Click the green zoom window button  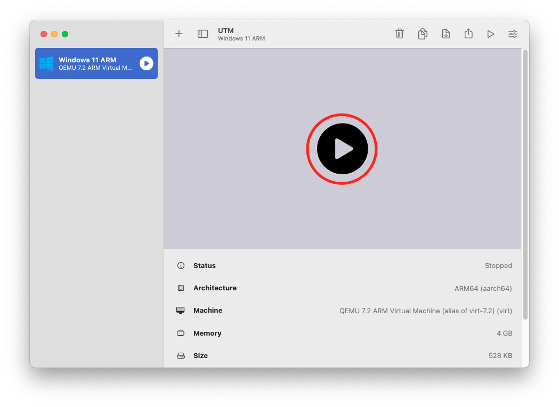[65, 34]
